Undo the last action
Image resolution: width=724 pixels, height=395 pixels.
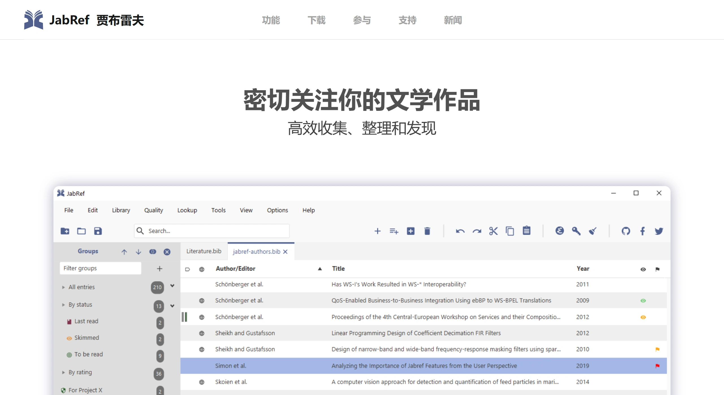point(460,231)
